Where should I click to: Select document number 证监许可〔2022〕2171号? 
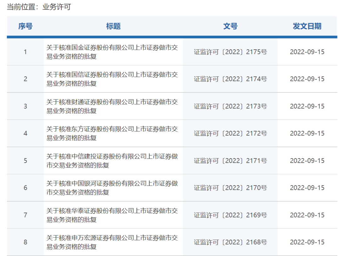[230, 161]
